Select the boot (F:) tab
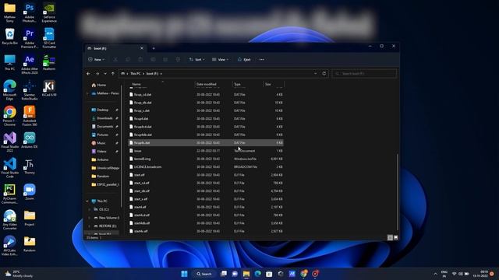This screenshot has width=499, height=280. click(115, 48)
